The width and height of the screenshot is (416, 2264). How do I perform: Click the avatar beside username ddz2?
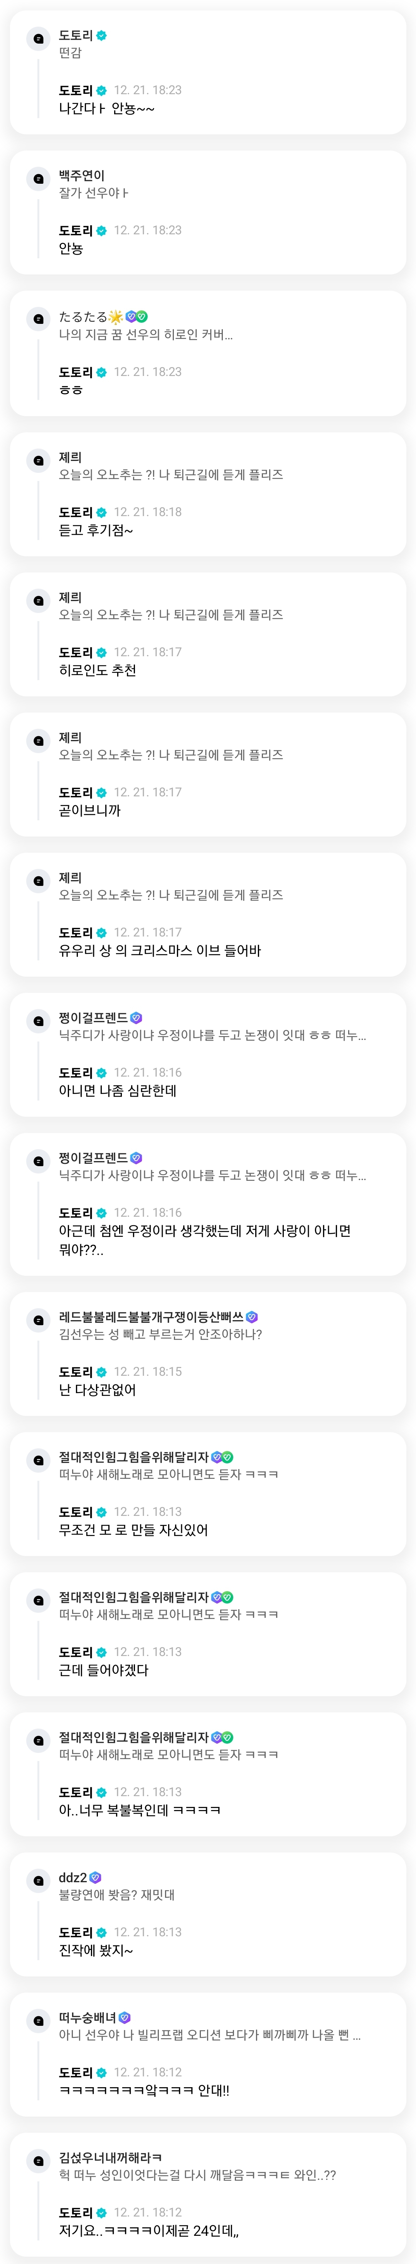(x=38, y=1881)
